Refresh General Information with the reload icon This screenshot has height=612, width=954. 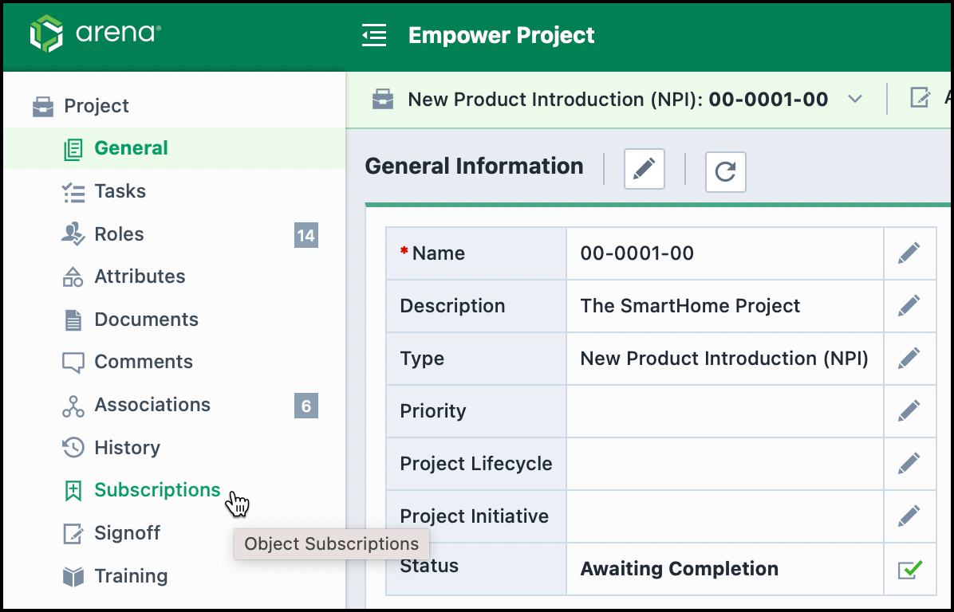pyautogui.click(x=725, y=171)
